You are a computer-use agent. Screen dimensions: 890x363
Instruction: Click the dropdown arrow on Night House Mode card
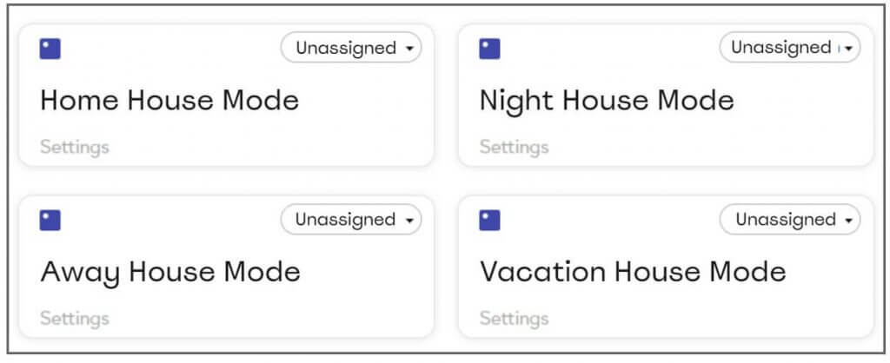pos(848,49)
